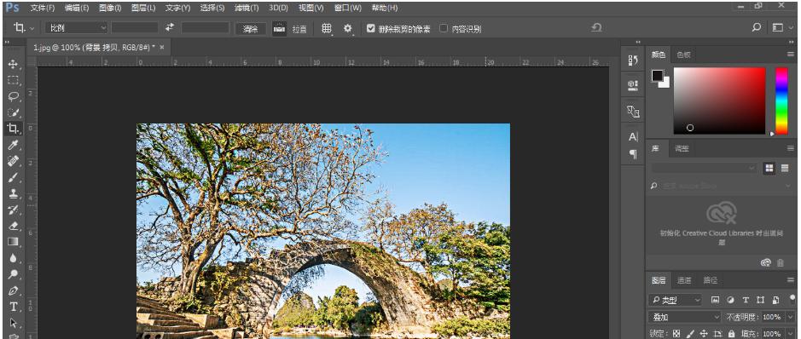Open the crop ratio preset dropdown
Screen dimensions: 801x339
pyautogui.click(x=77, y=28)
